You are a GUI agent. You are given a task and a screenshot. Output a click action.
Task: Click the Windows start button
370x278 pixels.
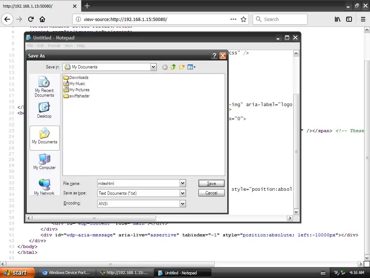[x=17, y=273]
